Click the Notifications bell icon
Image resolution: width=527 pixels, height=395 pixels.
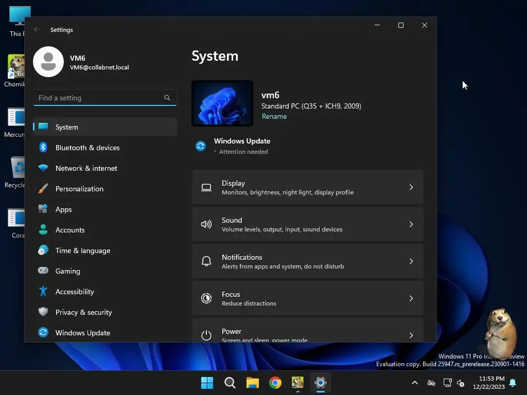pyautogui.click(x=206, y=261)
